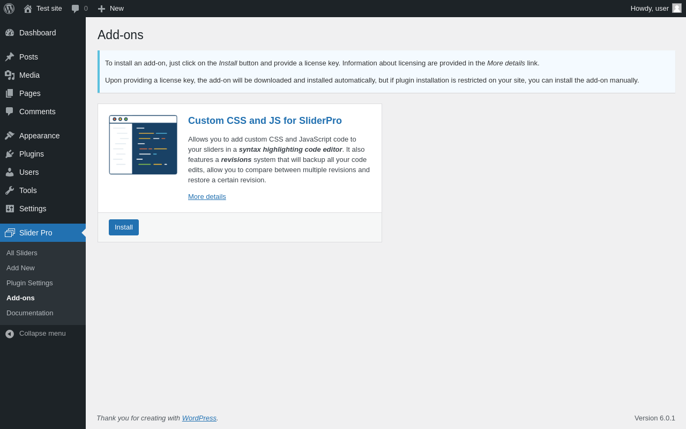This screenshot has width=686, height=429.
Task: Click Howdy, user account text
Action: [650, 9]
